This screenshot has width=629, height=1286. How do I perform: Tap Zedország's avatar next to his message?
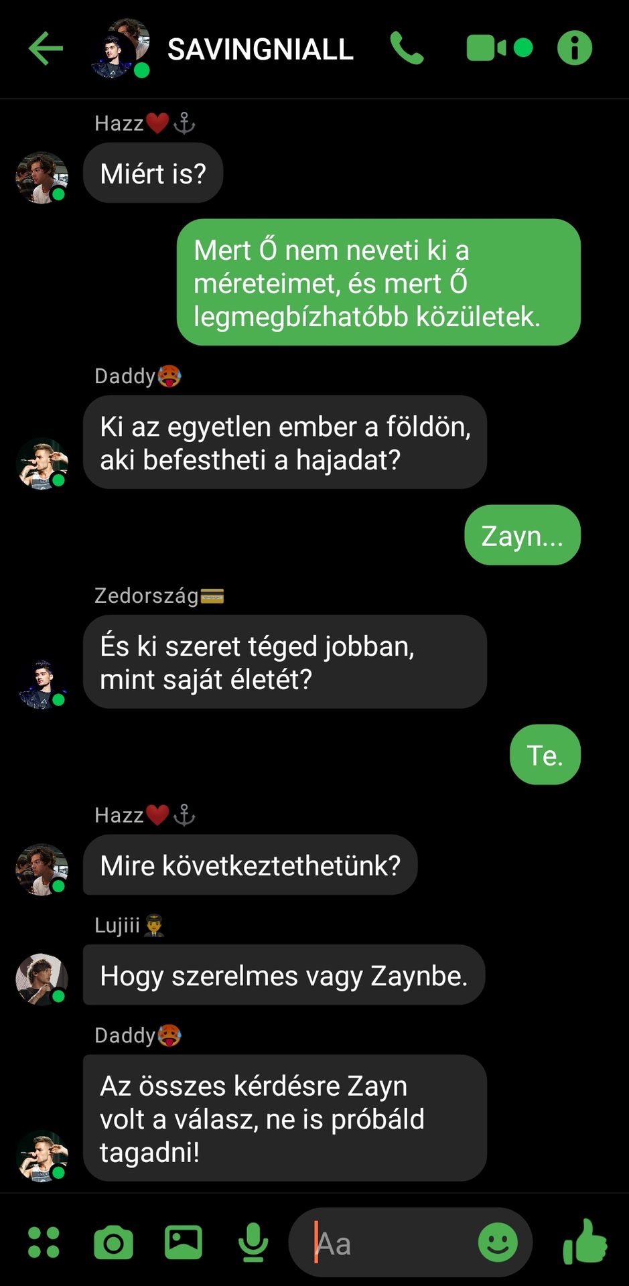(x=42, y=685)
